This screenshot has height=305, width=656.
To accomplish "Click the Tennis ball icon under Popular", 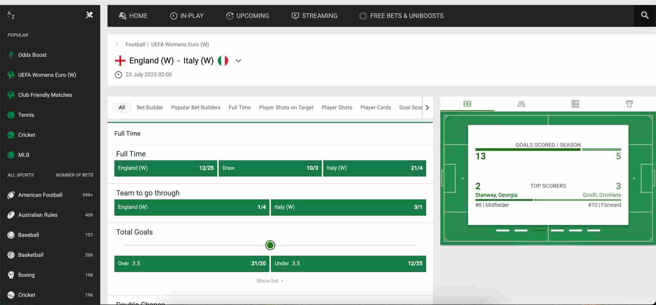I will click(x=11, y=115).
